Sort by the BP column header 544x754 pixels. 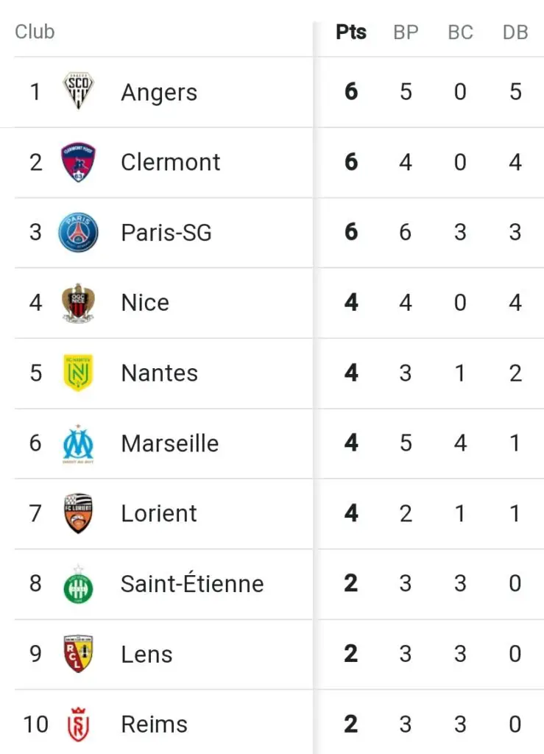pyautogui.click(x=406, y=32)
